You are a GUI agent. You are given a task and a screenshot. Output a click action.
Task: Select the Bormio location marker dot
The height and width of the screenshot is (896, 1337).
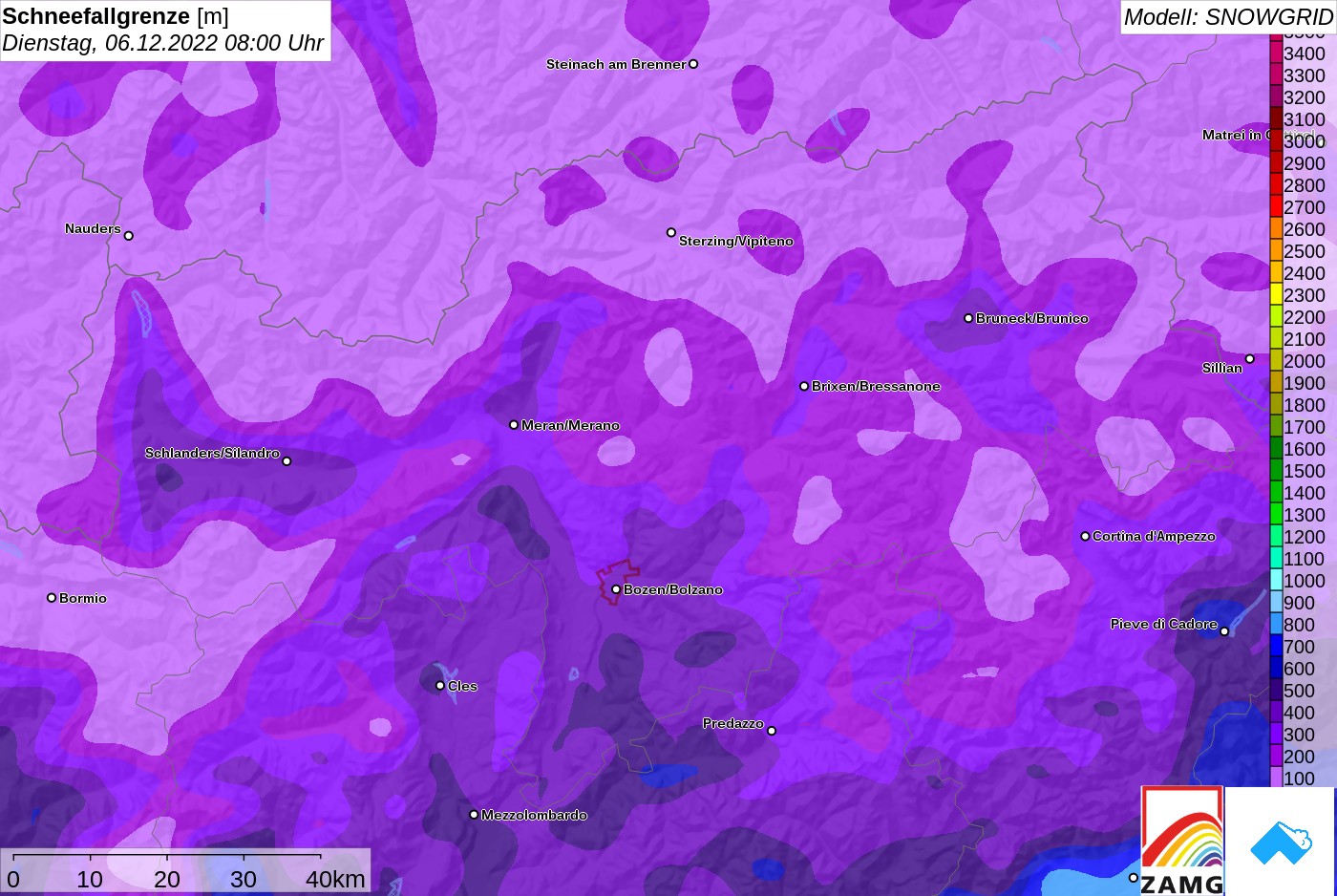pyautogui.click(x=52, y=598)
